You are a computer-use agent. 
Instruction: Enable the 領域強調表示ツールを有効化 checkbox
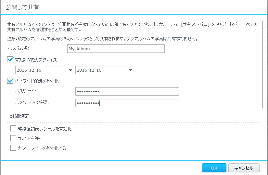pos(13,129)
